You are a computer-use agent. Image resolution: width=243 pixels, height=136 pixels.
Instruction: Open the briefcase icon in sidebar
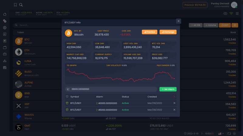[5, 54]
